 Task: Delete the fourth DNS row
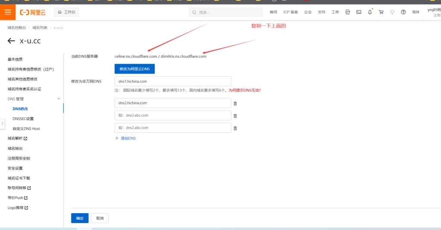pyautogui.click(x=235, y=128)
